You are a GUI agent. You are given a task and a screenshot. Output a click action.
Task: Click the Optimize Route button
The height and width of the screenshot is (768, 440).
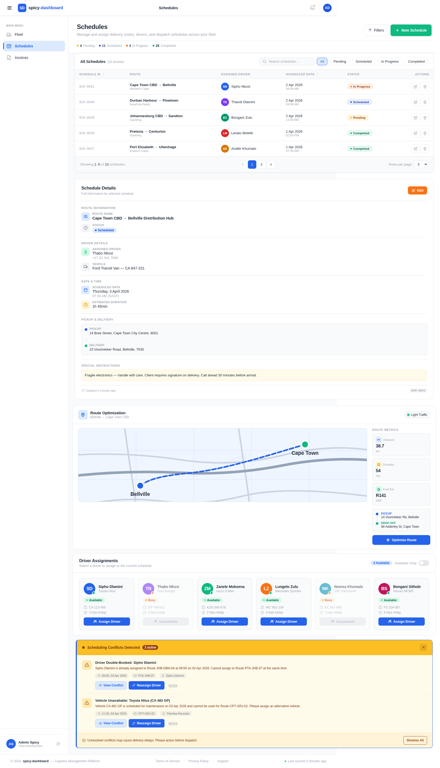click(401, 540)
